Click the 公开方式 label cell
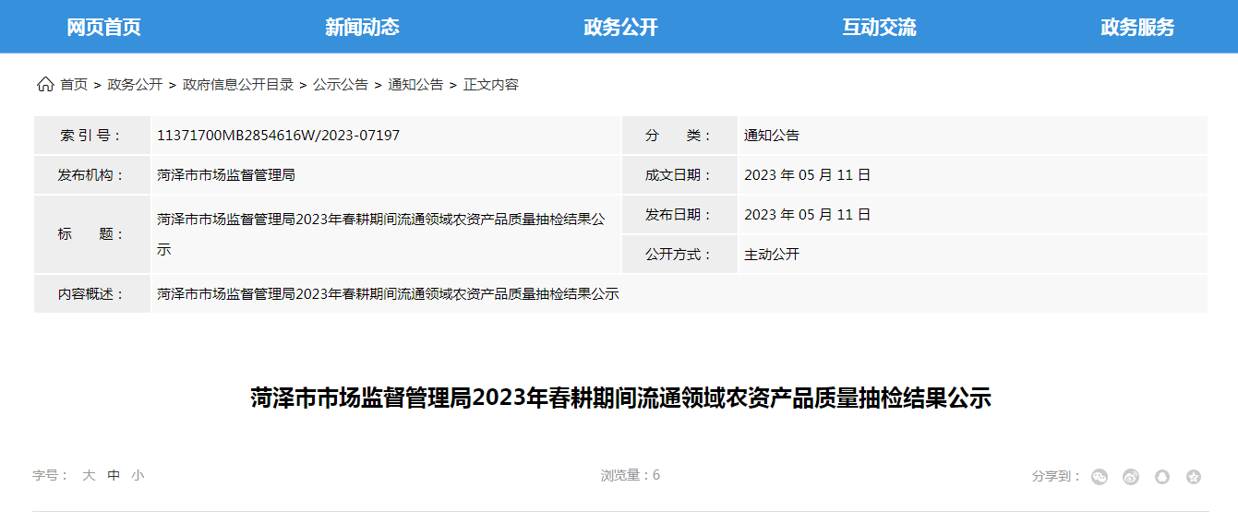Screen dimensions: 1238x523 679,255
